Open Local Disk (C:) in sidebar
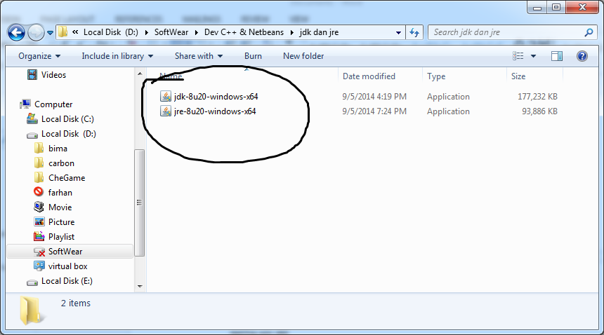Screen dimensions: 604x335 point(67,119)
